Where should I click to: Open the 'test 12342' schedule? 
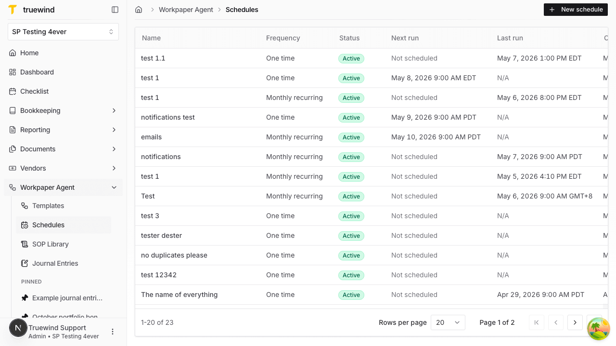pyautogui.click(x=372, y=275)
